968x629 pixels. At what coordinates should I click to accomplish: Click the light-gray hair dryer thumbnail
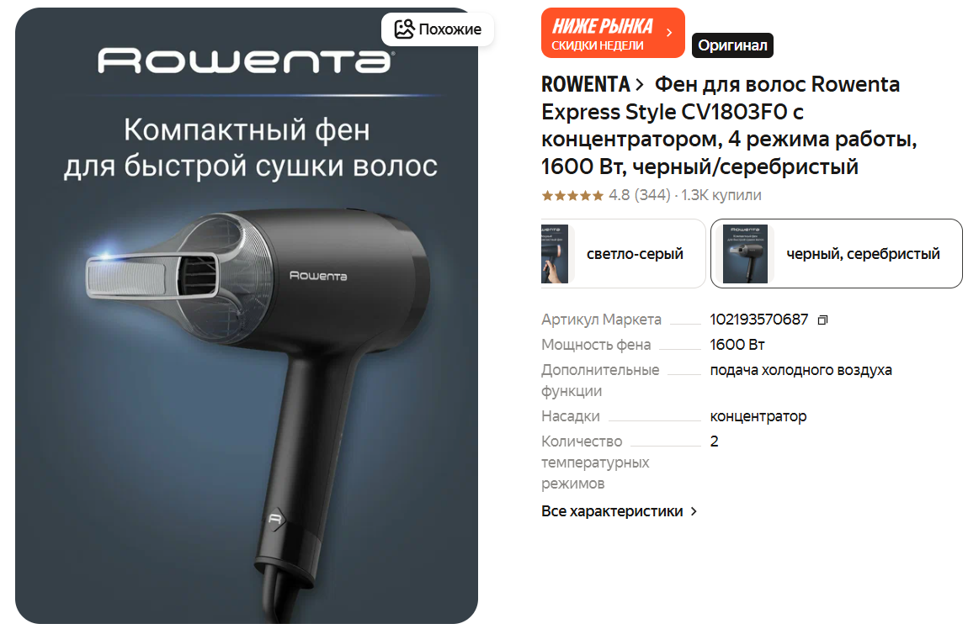coord(555,253)
